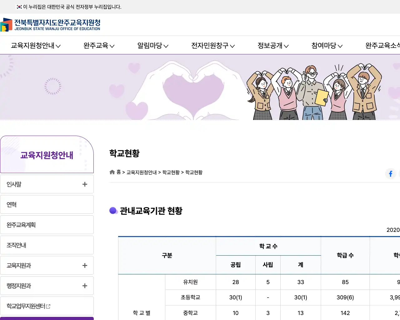Click the home icon in the breadcrumb trail
Screen dimensions: 400x320
[112, 172]
